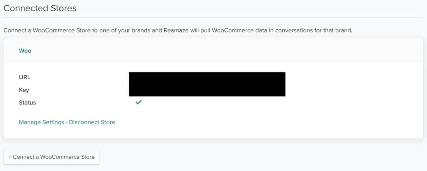This screenshot has height=171, width=427.
Task: Select the Key field label
Action: point(24,90)
